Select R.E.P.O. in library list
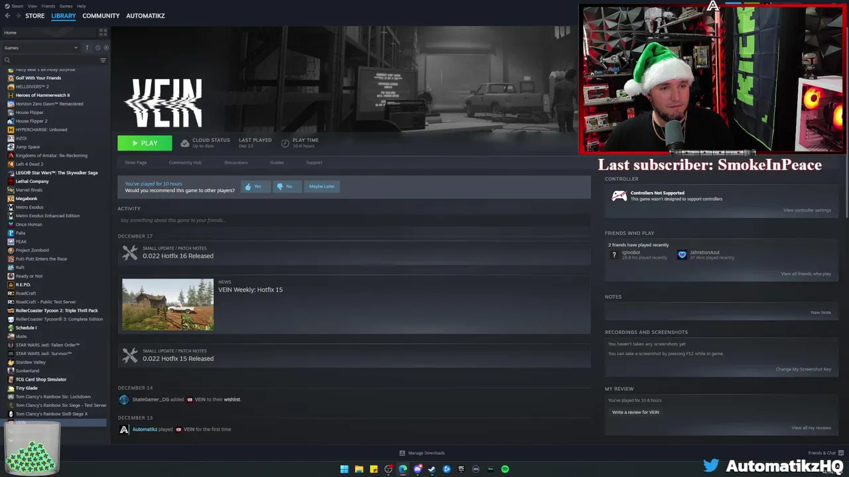The image size is (849, 477). point(23,284)
